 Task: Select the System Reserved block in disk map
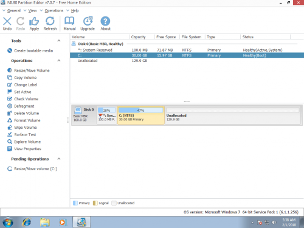[x=106, y=116]
